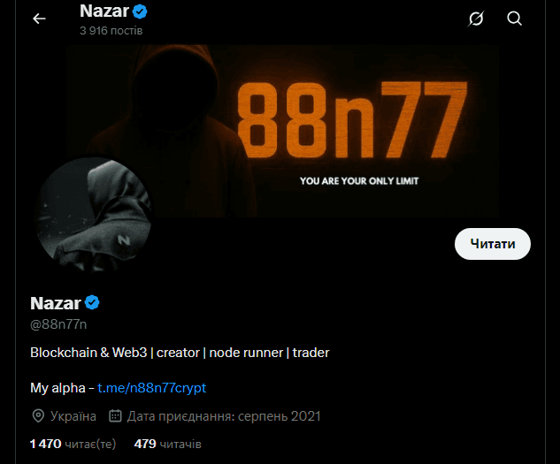Screen dimensions: 560x464
Task: Open Grok profile summary icon
Action: pyautogui.click(x=476, y=19)
